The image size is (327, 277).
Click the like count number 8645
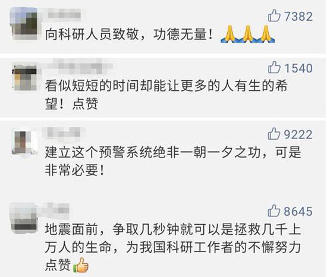click(298, 211)
